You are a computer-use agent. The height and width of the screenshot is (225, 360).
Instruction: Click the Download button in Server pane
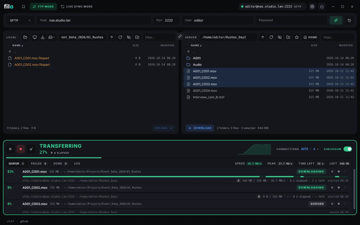(x=200, y=128)
